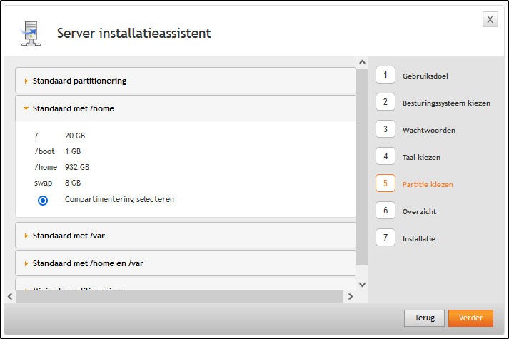The height and width of the screenshot is (339, 509).
Task: Click the horizontal scrollbar track
Action: click(178, 296)
